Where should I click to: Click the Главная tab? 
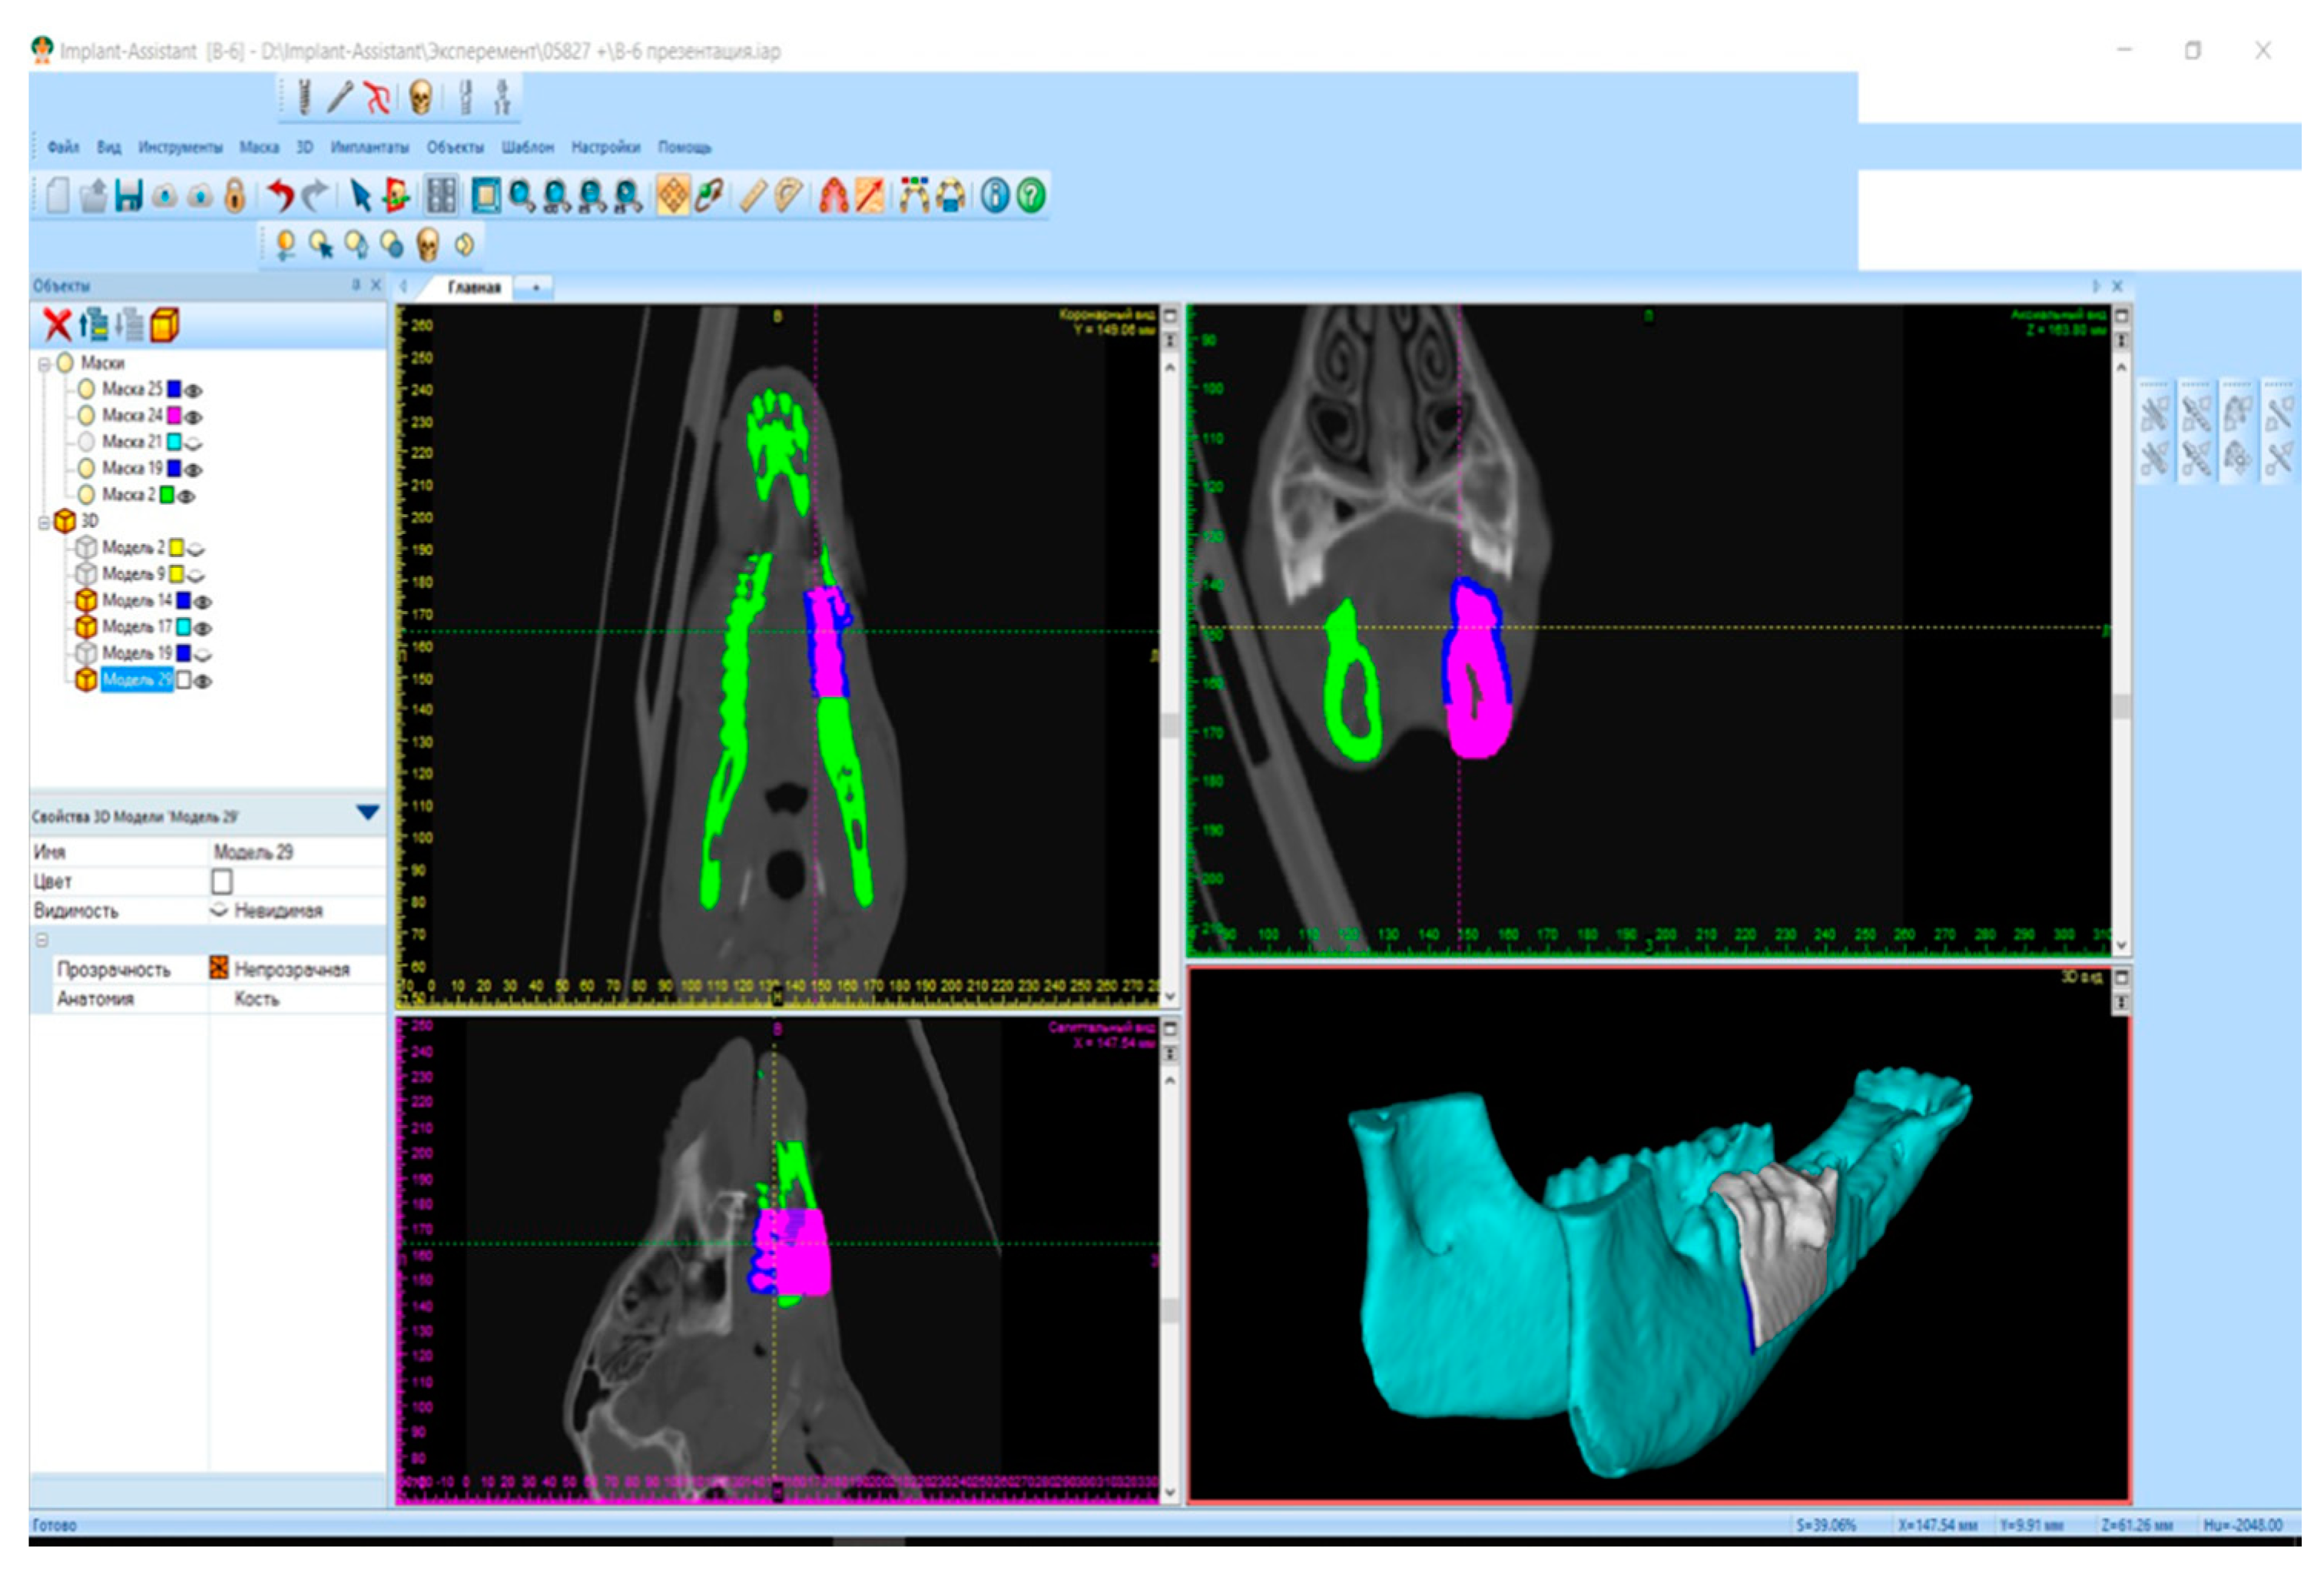pyautogui.click(x=473, y=288)
